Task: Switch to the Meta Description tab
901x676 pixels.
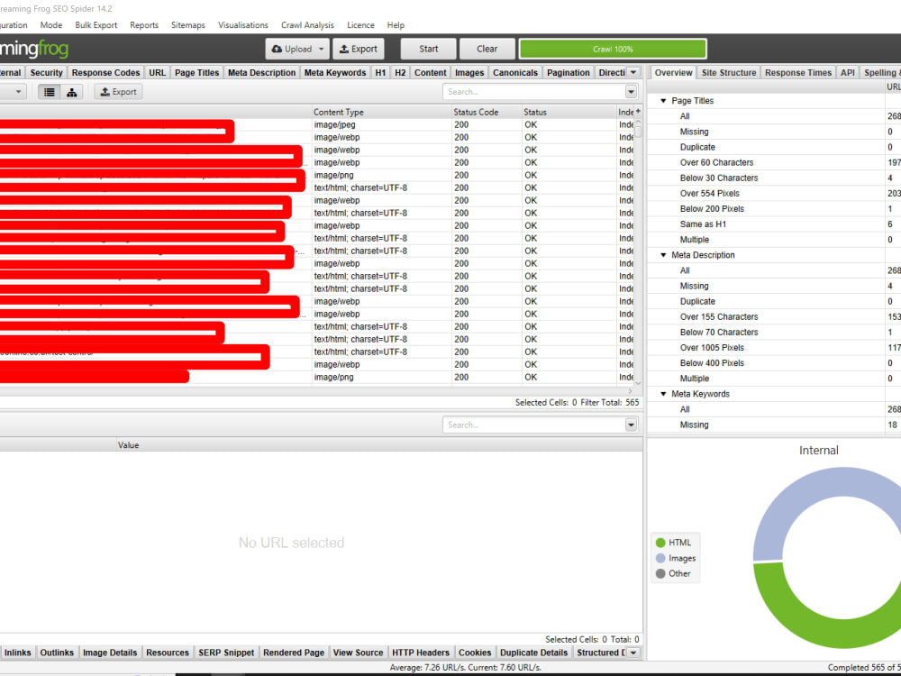Action: tap(261, 72)
